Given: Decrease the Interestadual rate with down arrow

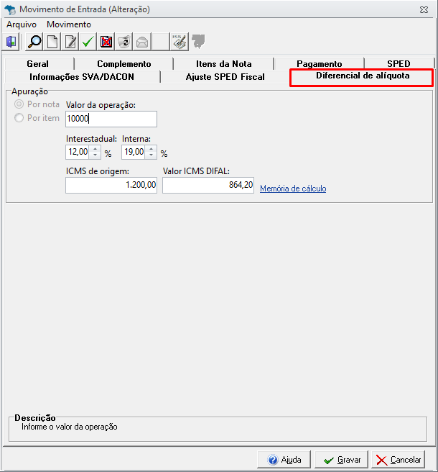Looking at the screenshot, I should pyautogui.click(x=95, y=155).
